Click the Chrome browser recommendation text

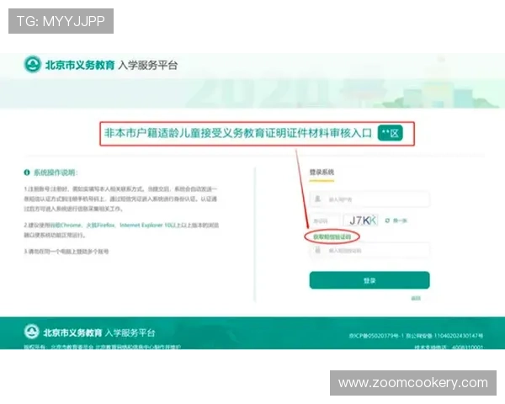coord(66,226)
